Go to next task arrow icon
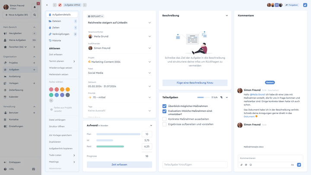The width and height of the screenshot is (311, 175). (x=85, y=5)
